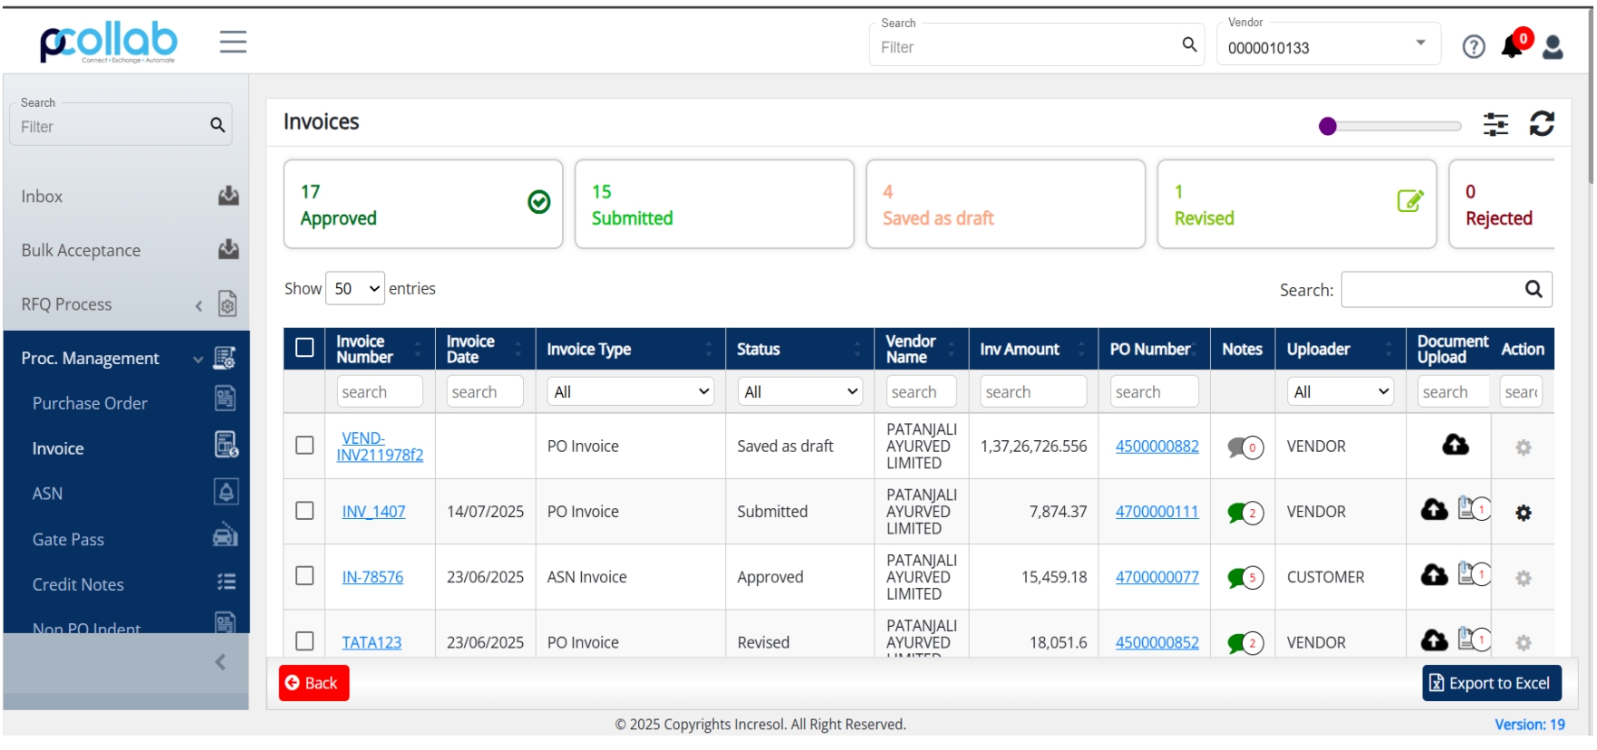
Task: Open PO number 4500000882 link
Action: (1157, 446)
